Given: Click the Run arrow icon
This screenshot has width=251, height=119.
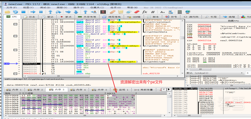Looking at the screenshot, I should pyautogui.click(x=33, y=12).
